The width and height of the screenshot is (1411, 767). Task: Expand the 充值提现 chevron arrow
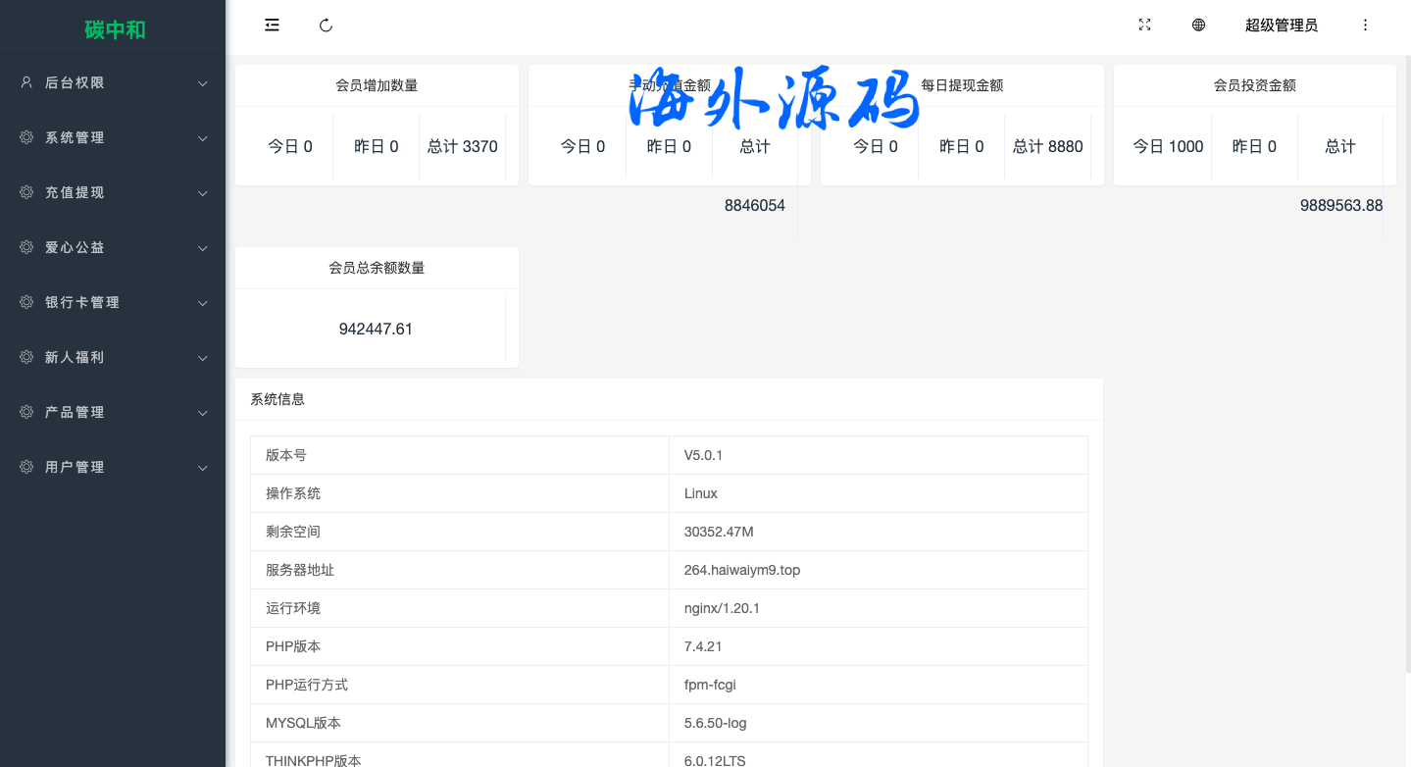coord(203,193)
